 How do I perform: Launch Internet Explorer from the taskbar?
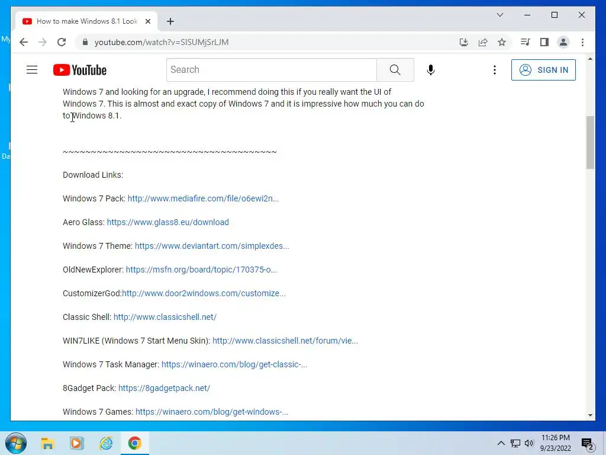(105, 443)
